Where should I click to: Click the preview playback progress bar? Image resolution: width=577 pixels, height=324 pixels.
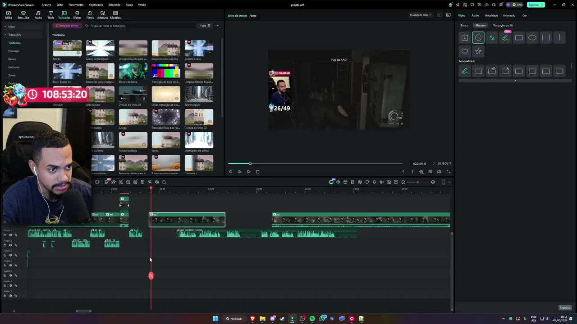tap(315, 163)
